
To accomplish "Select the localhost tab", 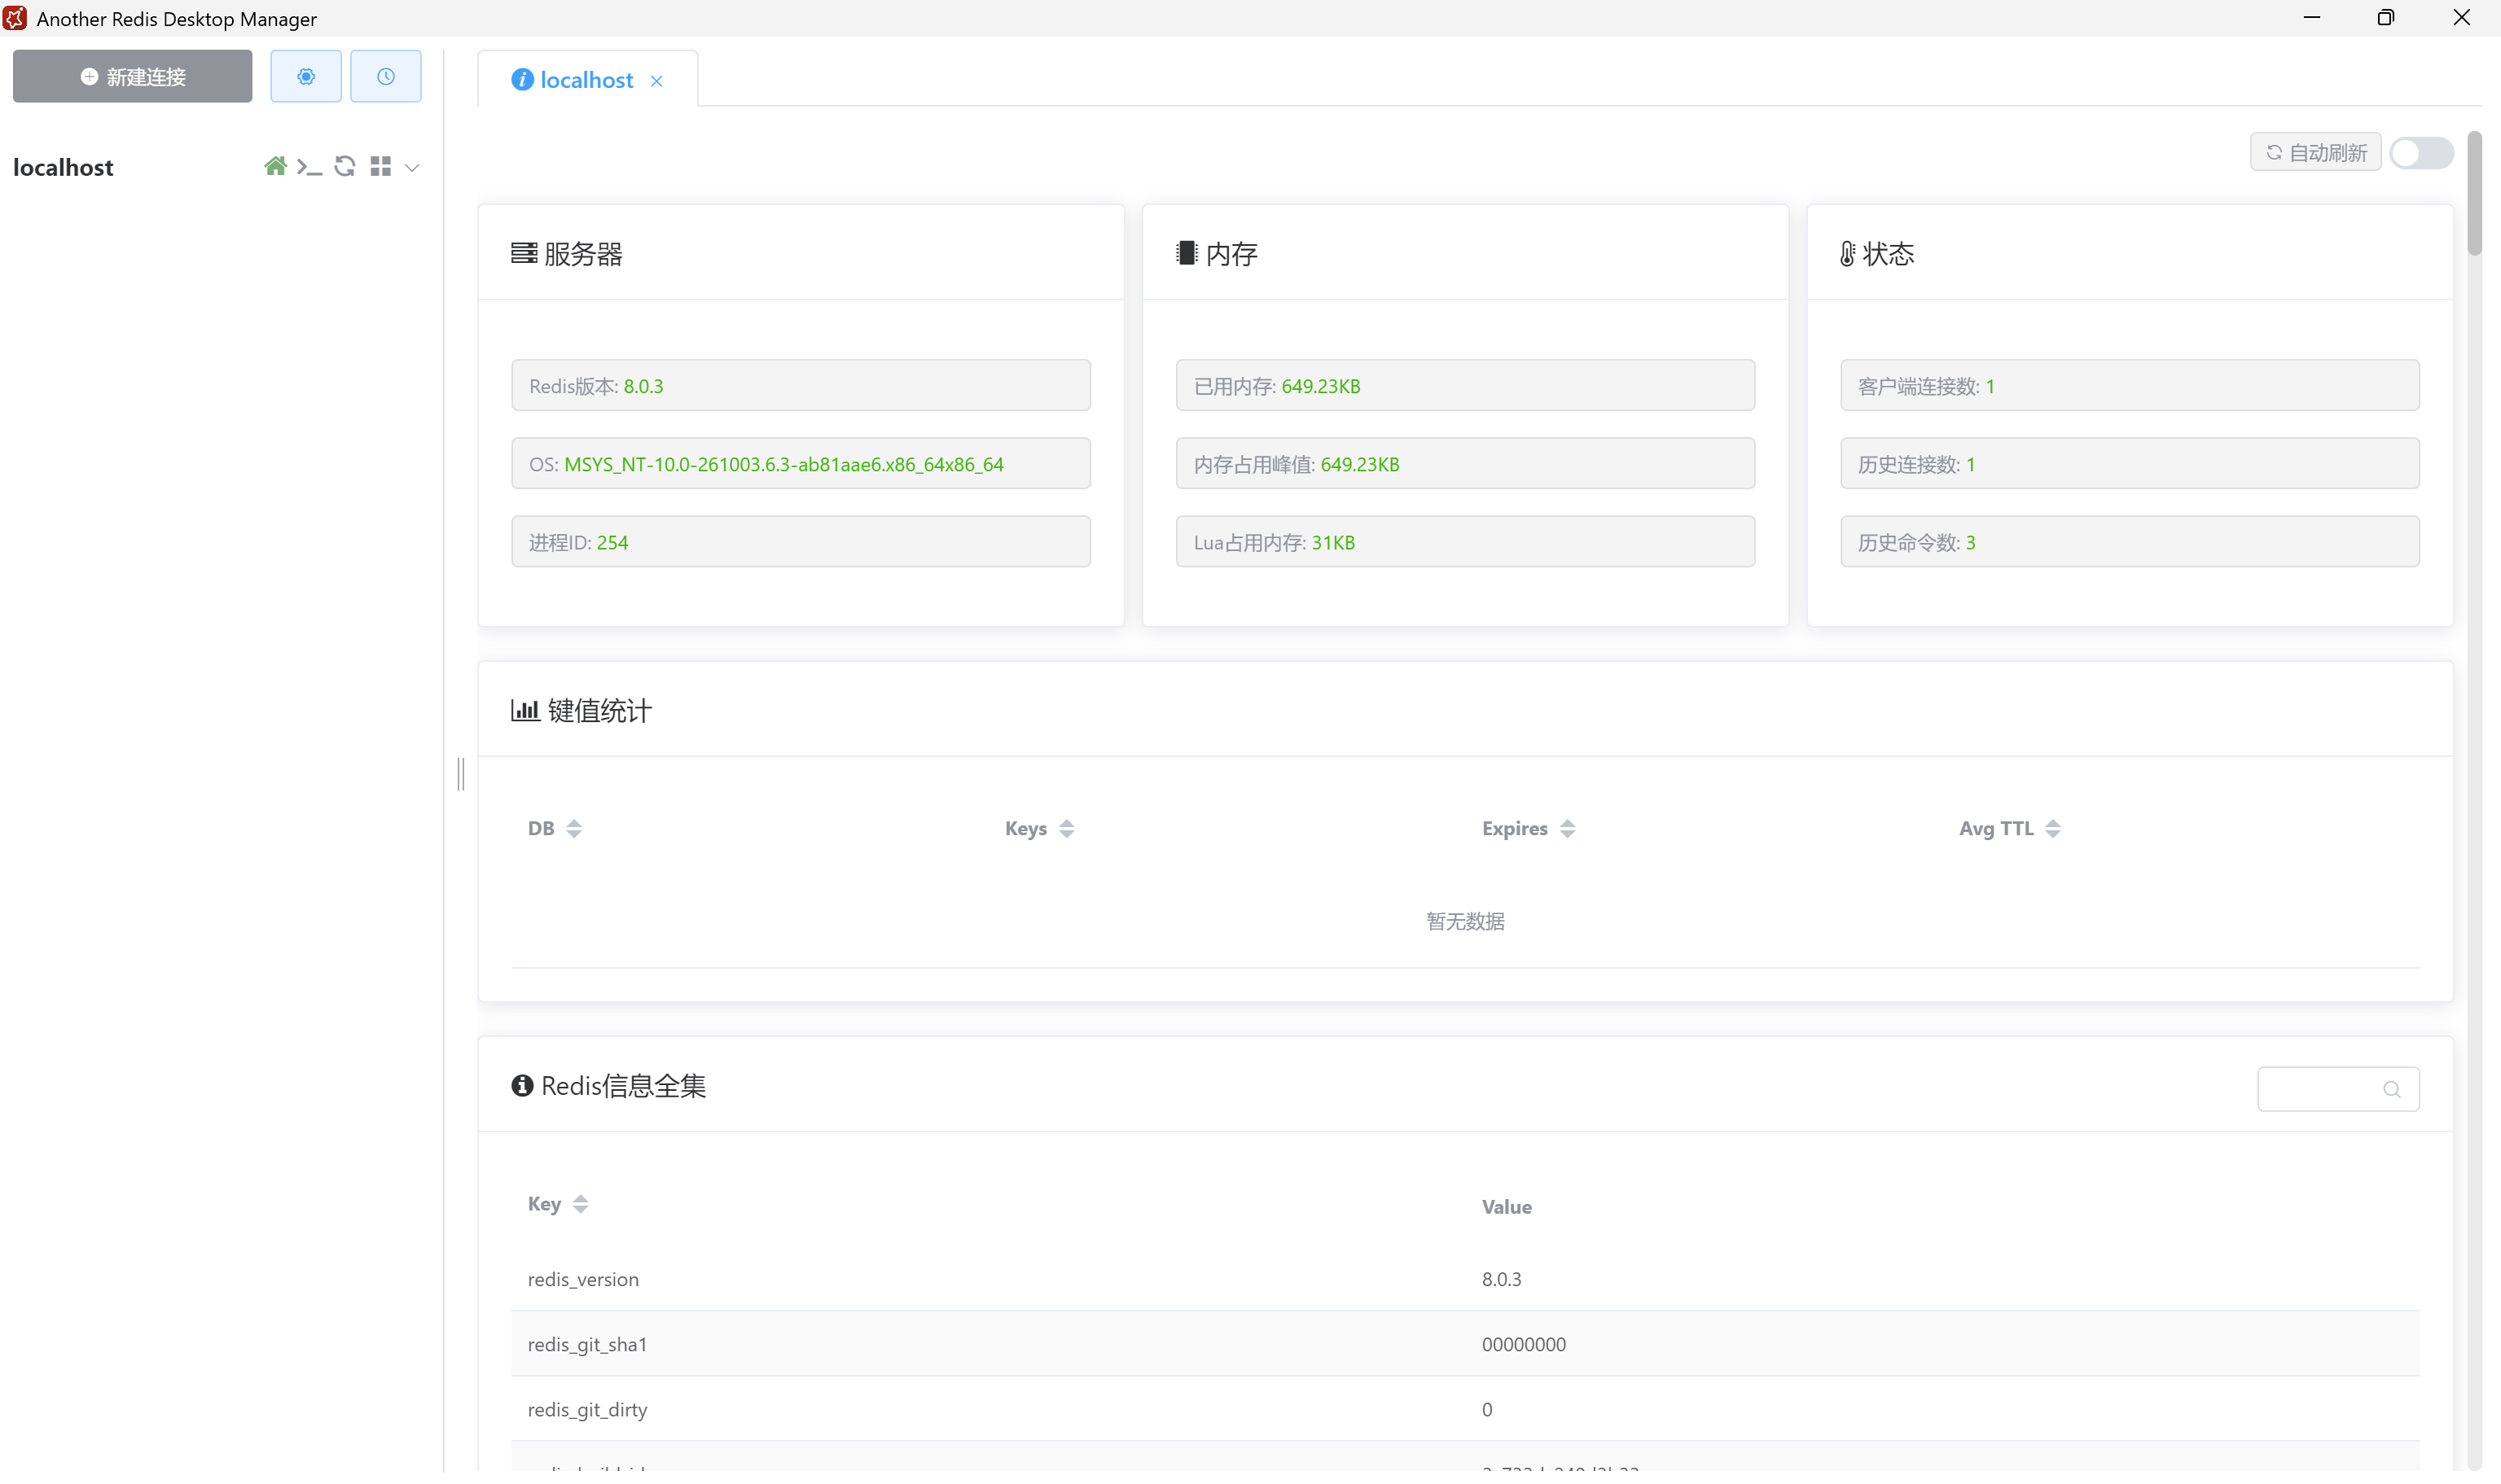I will click(x=586, y=80).
